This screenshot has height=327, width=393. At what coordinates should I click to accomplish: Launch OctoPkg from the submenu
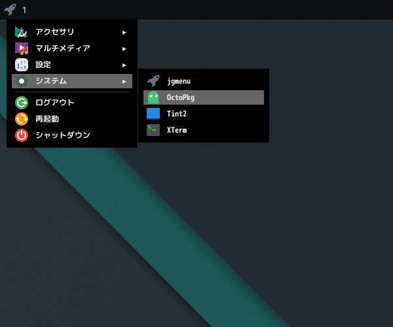pos(204,97)
